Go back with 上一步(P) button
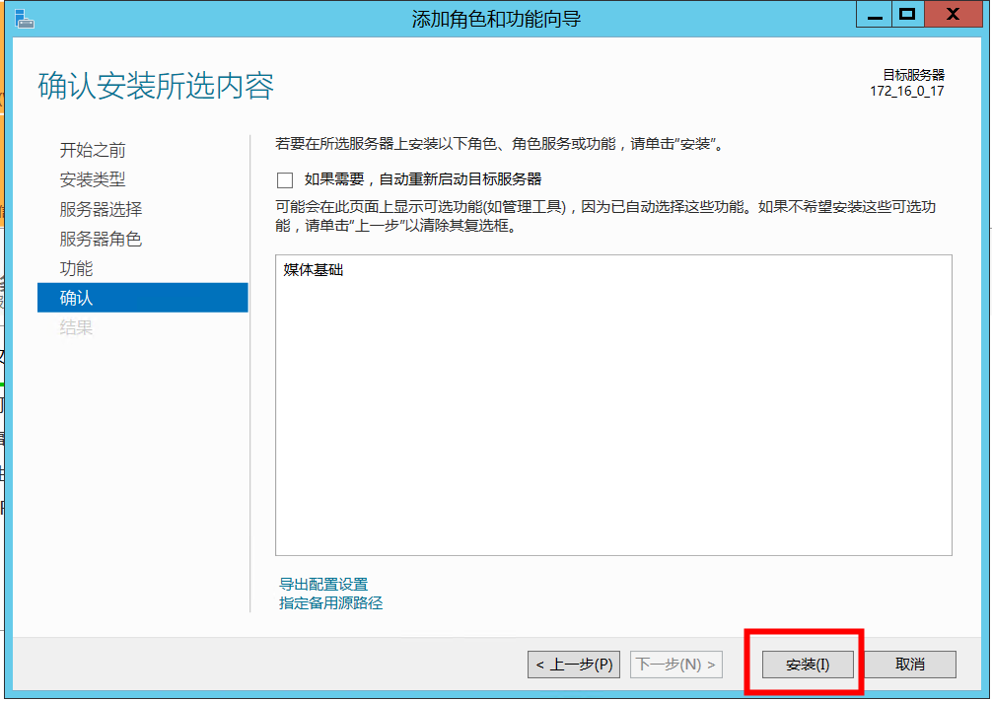Viewport: 992px width, 701px height. click(x=574, y=665)
